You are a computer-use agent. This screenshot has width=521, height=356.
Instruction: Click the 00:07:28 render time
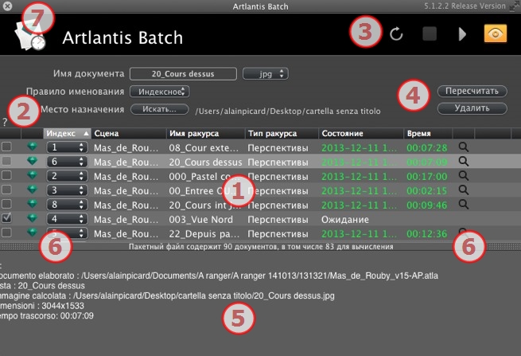click(x=427, y=147)
